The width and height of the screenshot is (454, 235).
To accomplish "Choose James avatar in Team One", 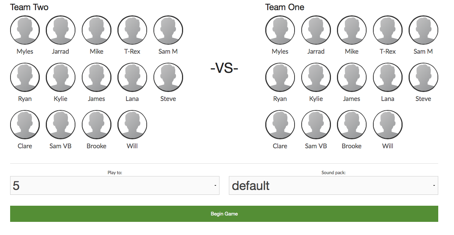I will coord(352,77).
